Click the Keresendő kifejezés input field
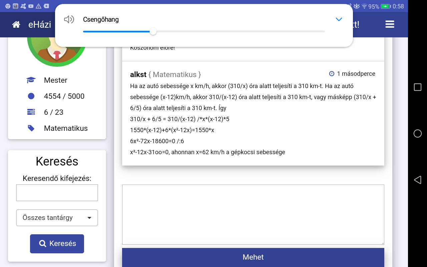This screenshot has height=267, width=427. click(x=57, y=193)
